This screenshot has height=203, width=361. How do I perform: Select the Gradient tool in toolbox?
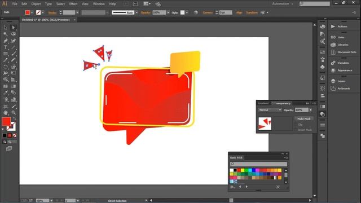[14, 86]
